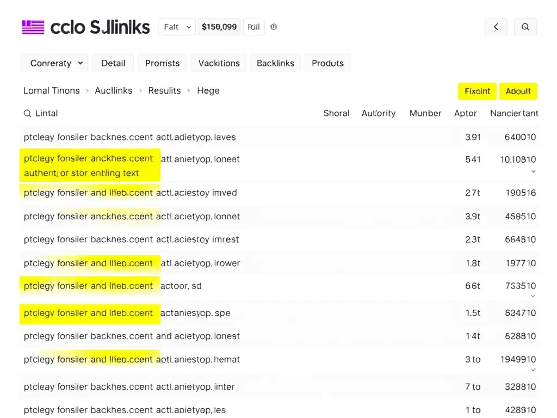Open the Conreraty dropdown
Screen dimensions: 557x418
click(55, 63)
